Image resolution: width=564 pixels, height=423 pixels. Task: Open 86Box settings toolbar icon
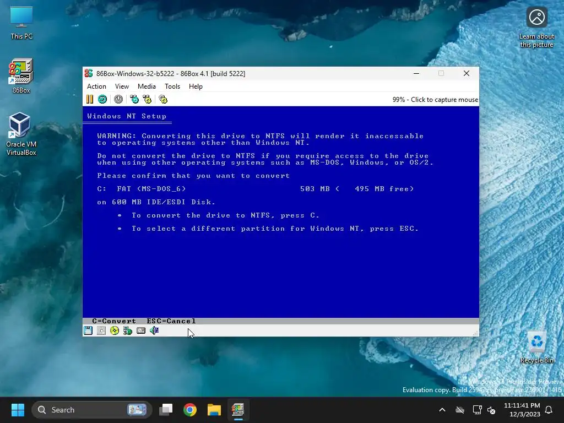(x=163, y=99)
